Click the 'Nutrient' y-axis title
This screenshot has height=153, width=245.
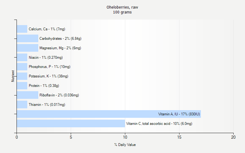pyautogui.click(x=13, y=76)
